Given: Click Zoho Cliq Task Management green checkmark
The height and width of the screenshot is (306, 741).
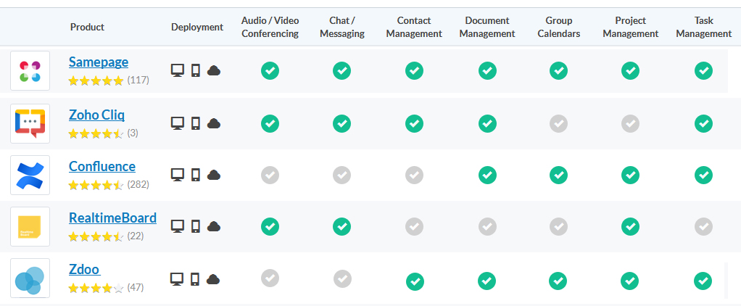Looking at the screenshot, I should (x=703, y=123).
